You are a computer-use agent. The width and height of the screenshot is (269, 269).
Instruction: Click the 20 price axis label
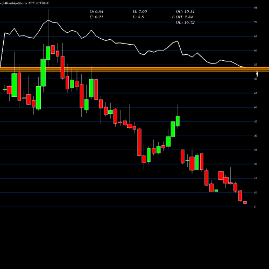pyautogui.click(x=256, y=164)
